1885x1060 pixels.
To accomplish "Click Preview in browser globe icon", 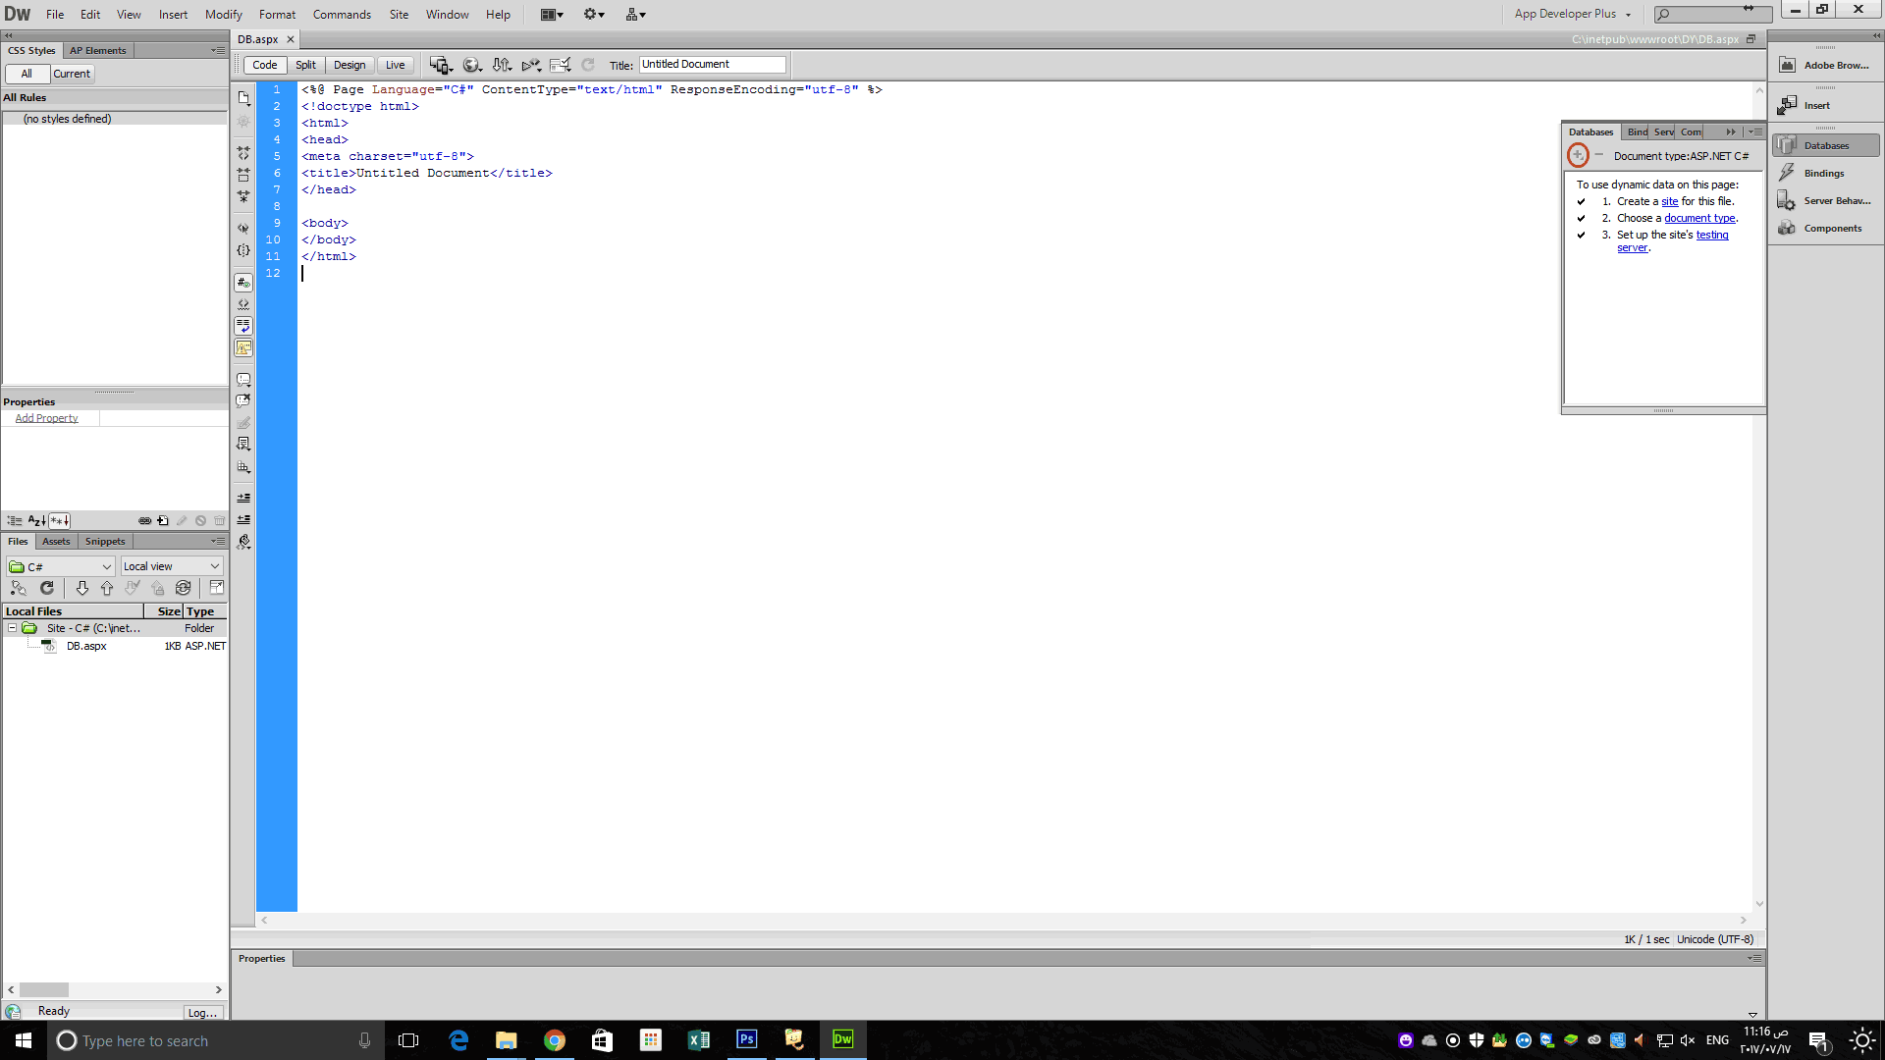I will click(471, 65).
